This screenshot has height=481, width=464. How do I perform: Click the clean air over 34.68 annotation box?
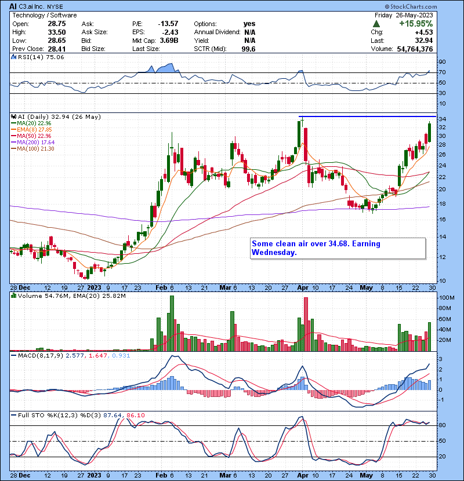[x=338, y=248]
